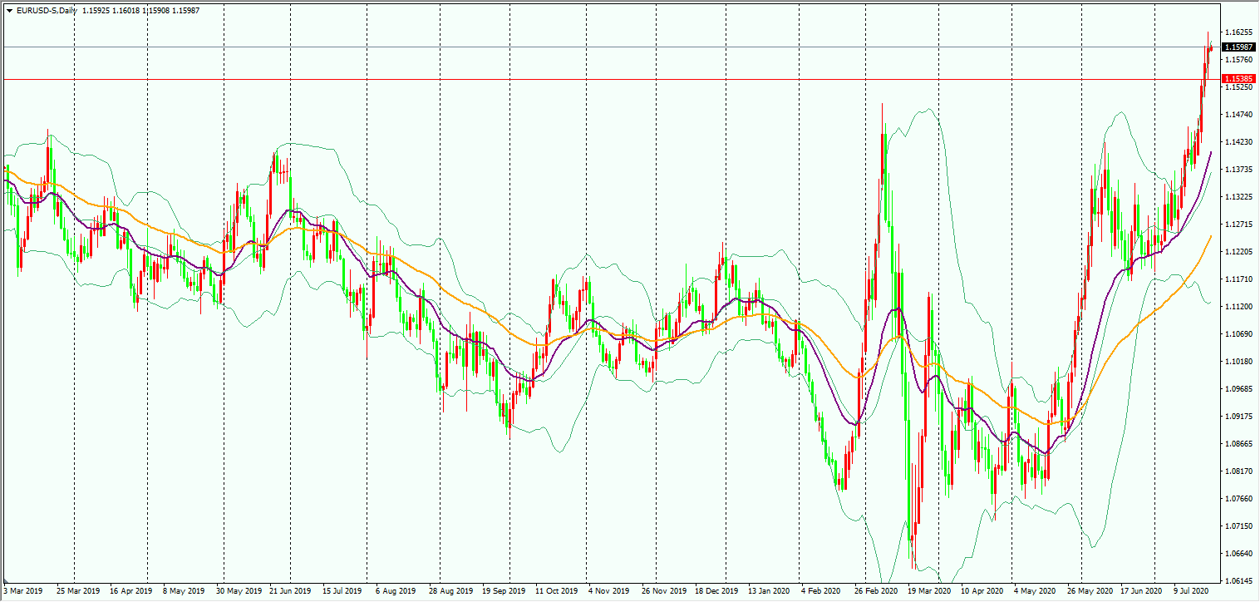This screenshot has height=602, width=1260.
Task: Click the 1.16255 price axis label
Action: coord(1239,32)
